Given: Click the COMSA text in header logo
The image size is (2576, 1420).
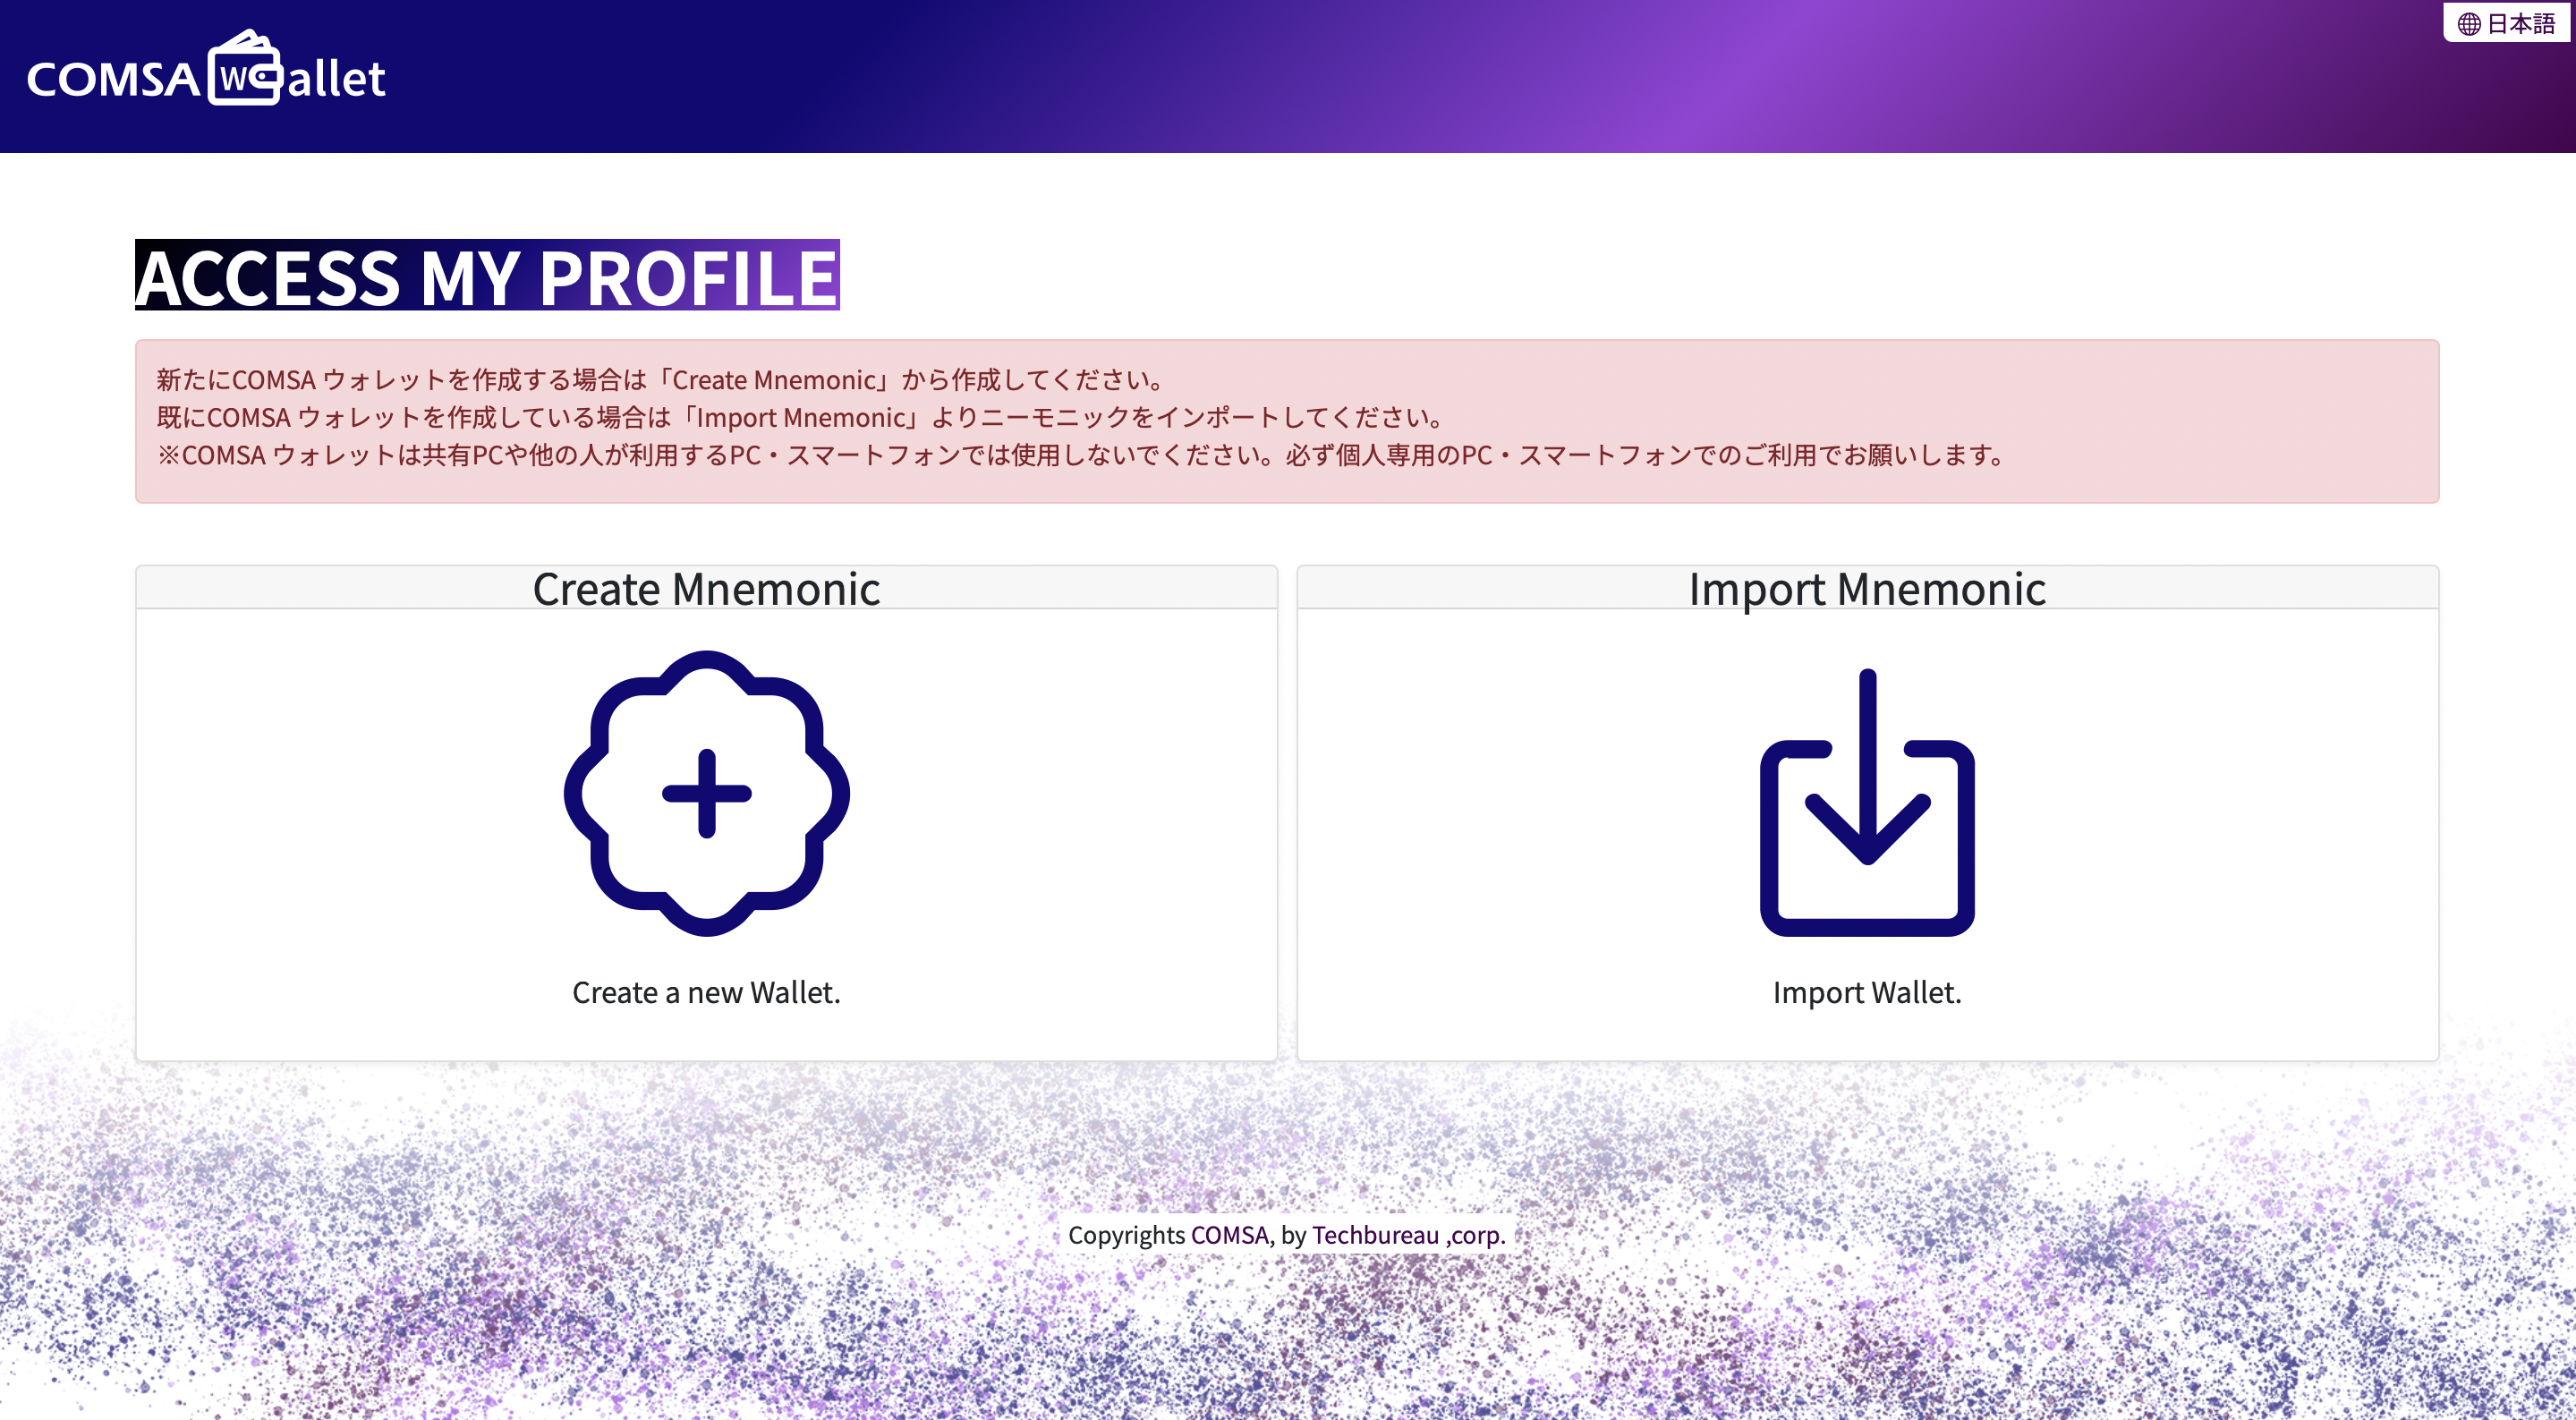Looking at the screenshot, I should (x=113, y=80).
